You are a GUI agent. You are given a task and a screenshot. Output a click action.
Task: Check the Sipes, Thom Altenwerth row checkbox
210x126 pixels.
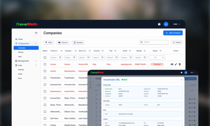45,105
